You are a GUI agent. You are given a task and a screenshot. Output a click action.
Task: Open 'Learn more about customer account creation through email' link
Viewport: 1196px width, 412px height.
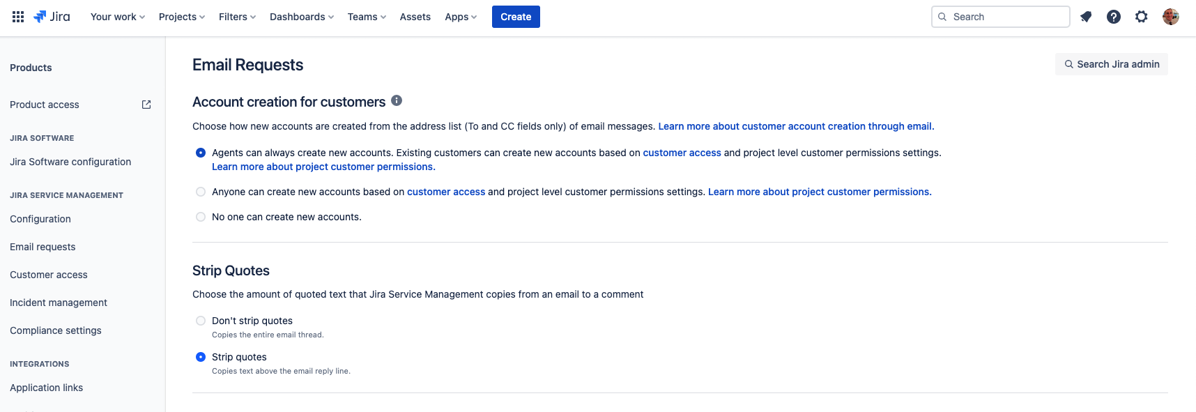pos(796,126)
